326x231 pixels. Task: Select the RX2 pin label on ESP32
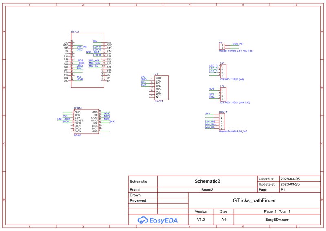pyautogui.click(x=66, y=56)
